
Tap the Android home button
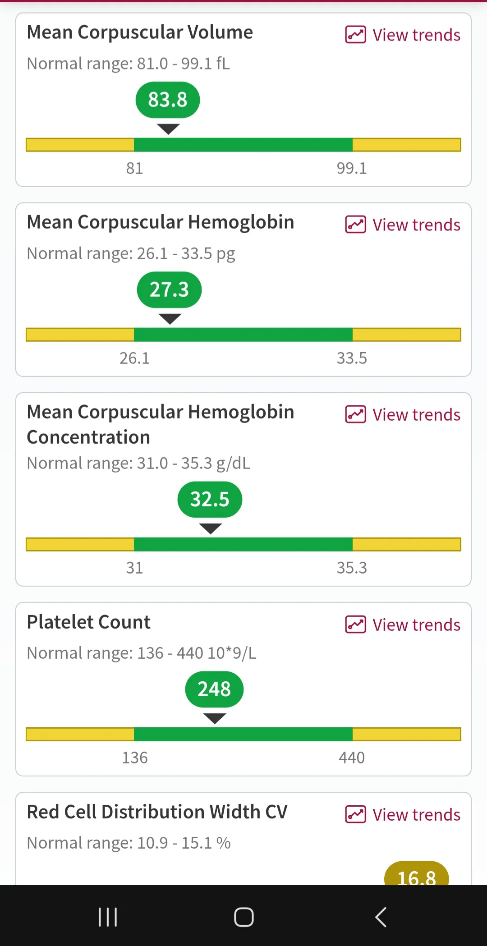244,917
